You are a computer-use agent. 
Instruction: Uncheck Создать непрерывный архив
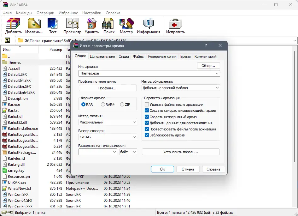[x=147, y=117]
